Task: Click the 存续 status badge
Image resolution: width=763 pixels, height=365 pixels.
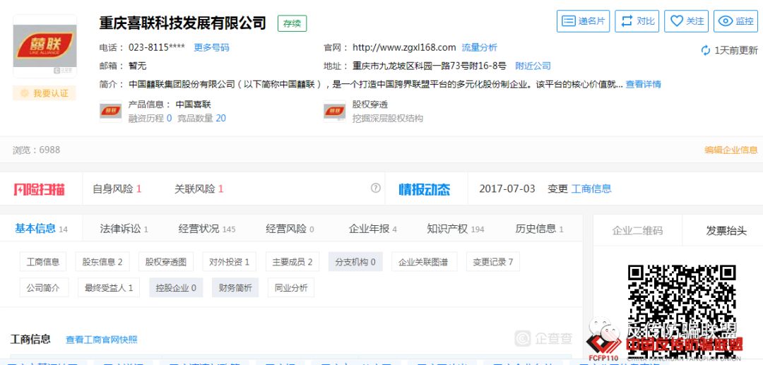Action: tap(292, 24)
